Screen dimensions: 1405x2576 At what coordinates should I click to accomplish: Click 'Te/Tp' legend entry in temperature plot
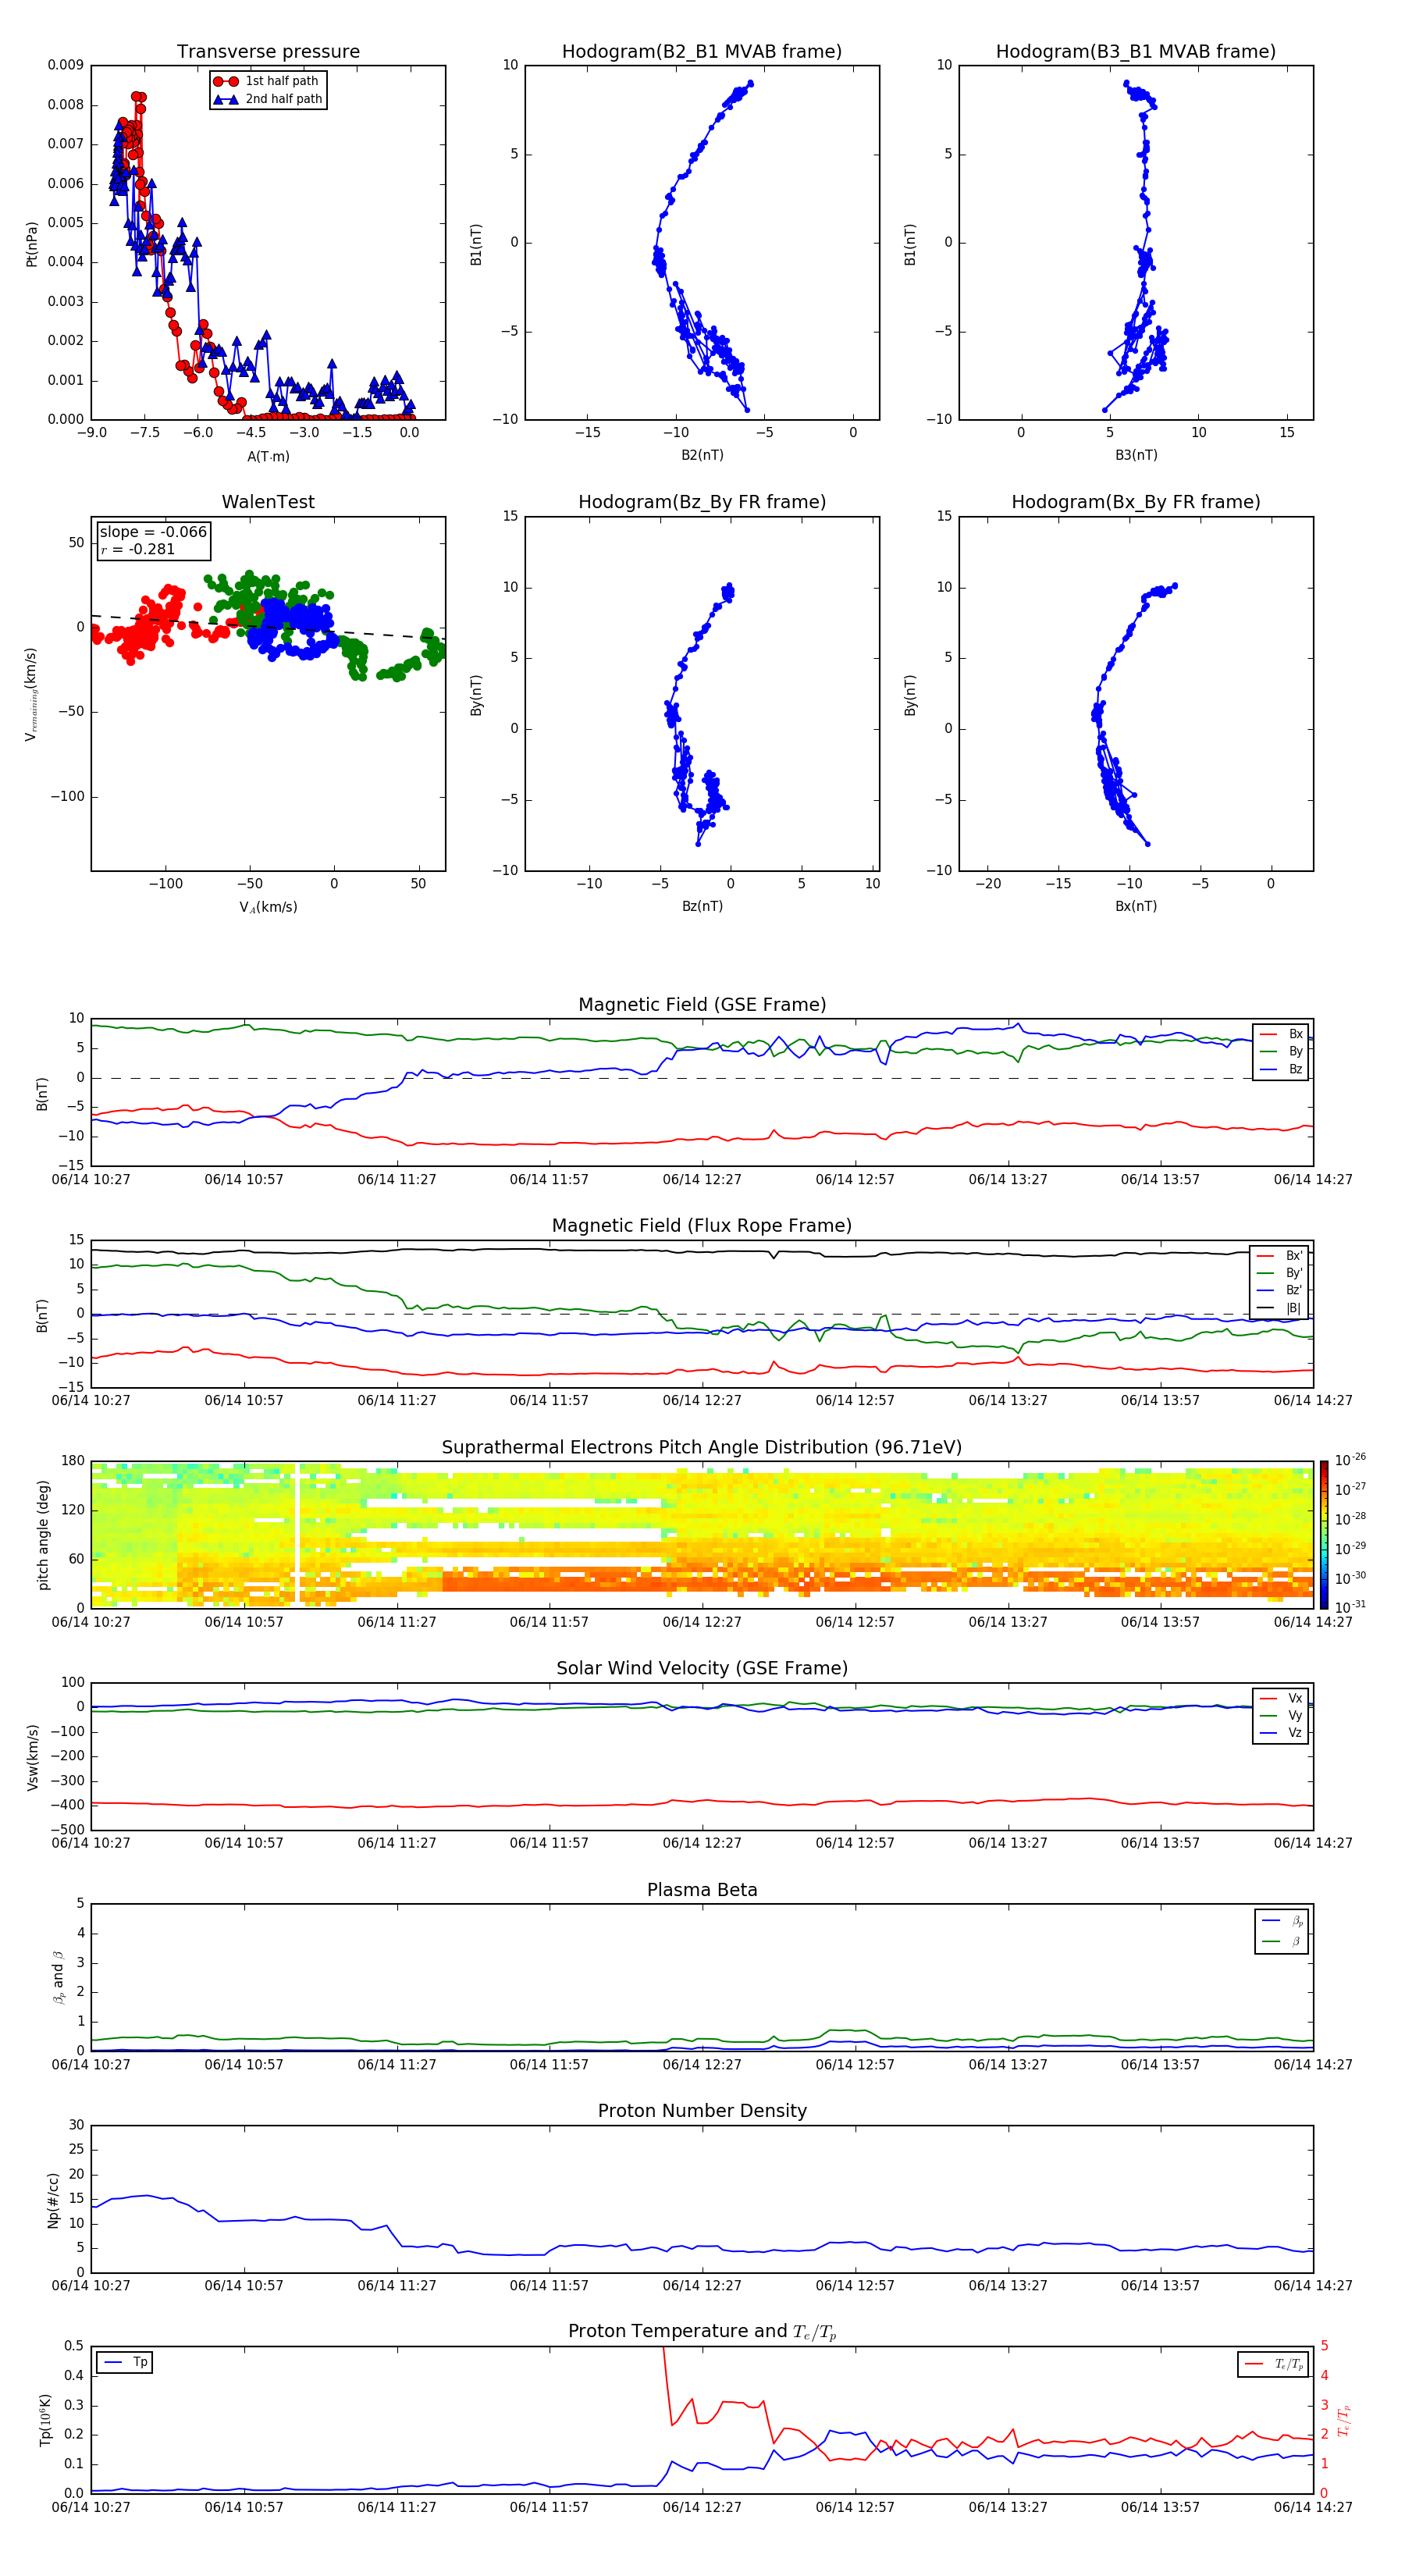(x=1274, y=2364)
